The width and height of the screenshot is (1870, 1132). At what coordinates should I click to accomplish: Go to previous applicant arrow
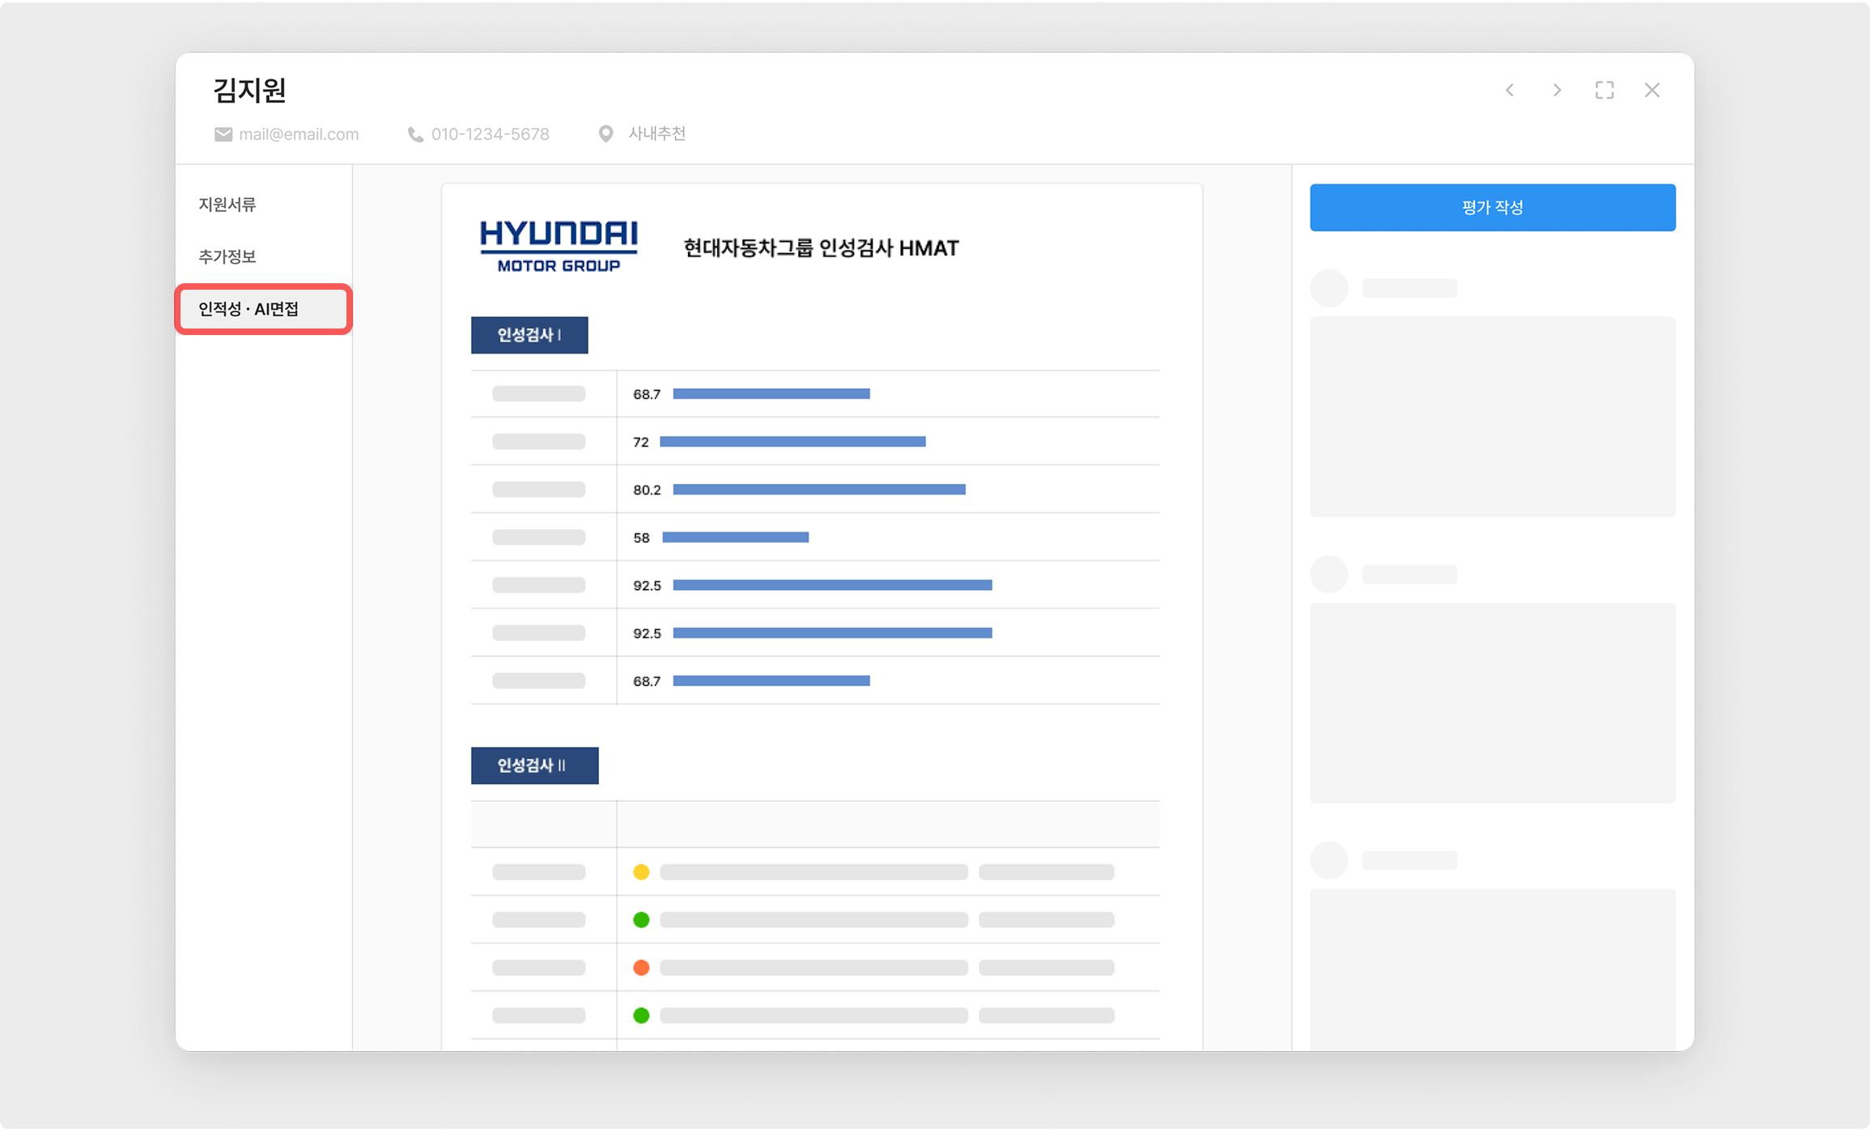click(1510, 90)
